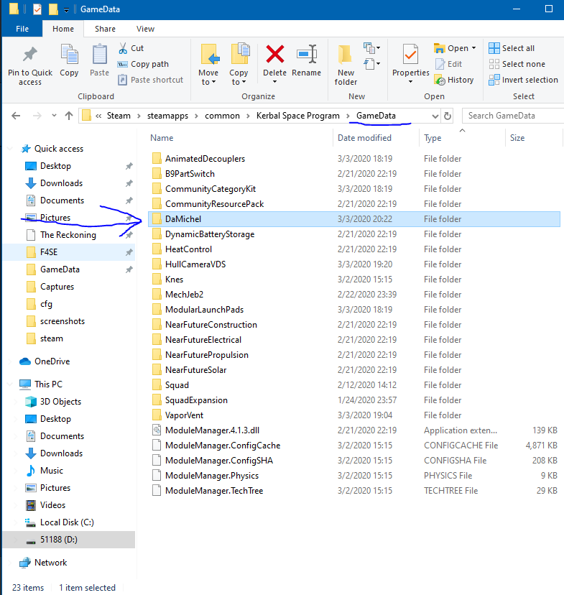Screen dimensions: 564x595
Task: Go up one folder level arrow
Action: pyautogui.click(x=69, y=116)
